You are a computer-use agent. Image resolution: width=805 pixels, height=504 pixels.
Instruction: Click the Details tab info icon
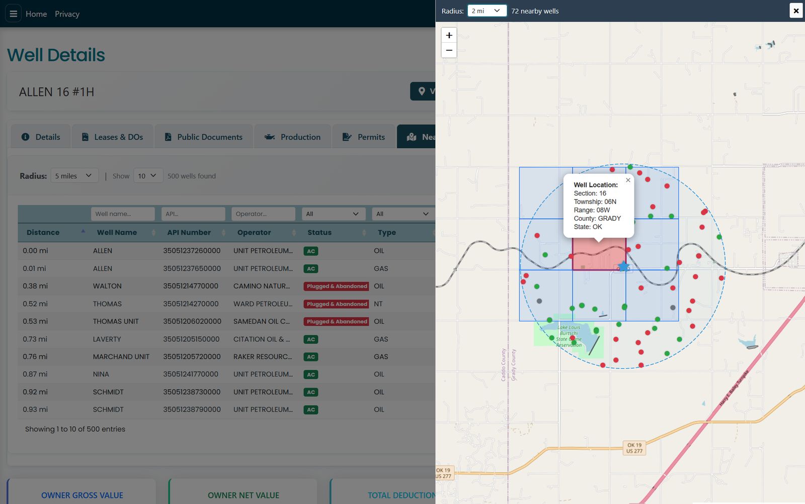tap(26, 137)
